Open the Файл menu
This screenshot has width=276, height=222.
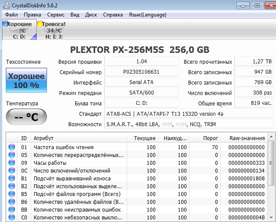[x=12, y=15]
